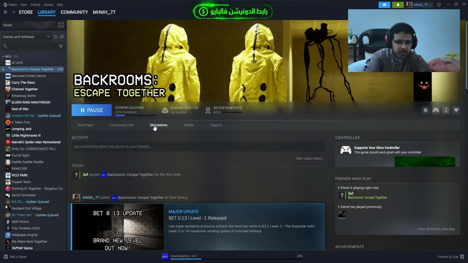Image resolution: width=468 pixels, height=263 pixels.
Task: Click the Arabic donation link banner
Action: click(x=233, y=12)
